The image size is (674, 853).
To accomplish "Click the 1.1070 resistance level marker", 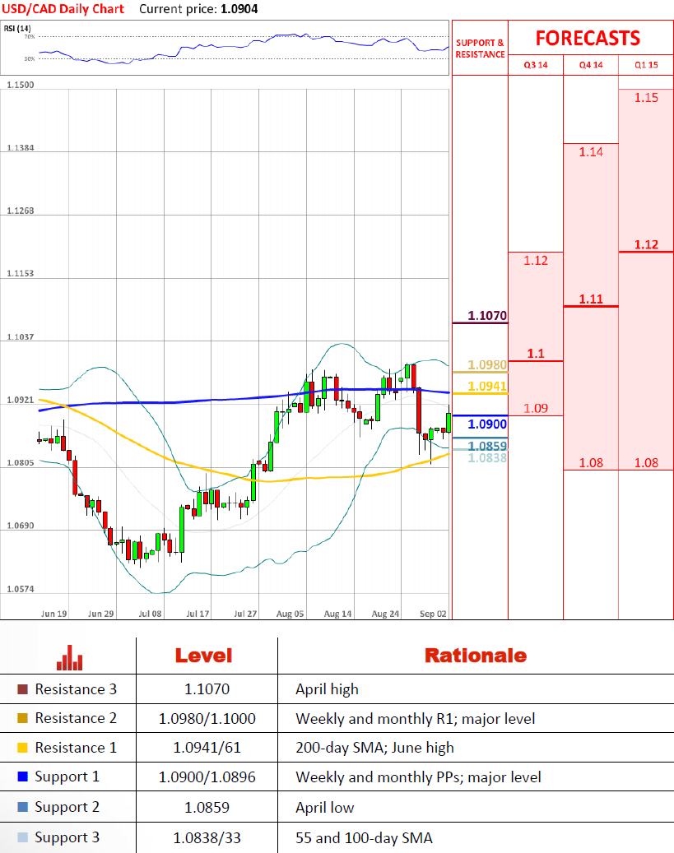I will [x=487, y=316].
